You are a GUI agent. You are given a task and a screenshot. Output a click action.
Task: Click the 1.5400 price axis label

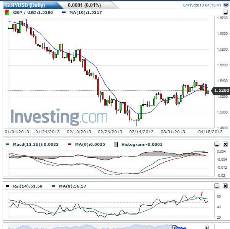tap(222, 81)
